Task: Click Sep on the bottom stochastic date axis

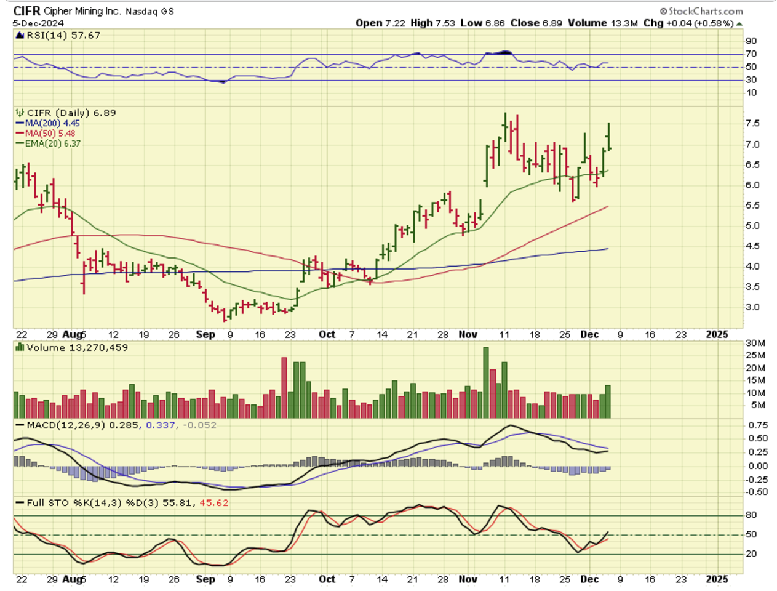Action: 205,579
